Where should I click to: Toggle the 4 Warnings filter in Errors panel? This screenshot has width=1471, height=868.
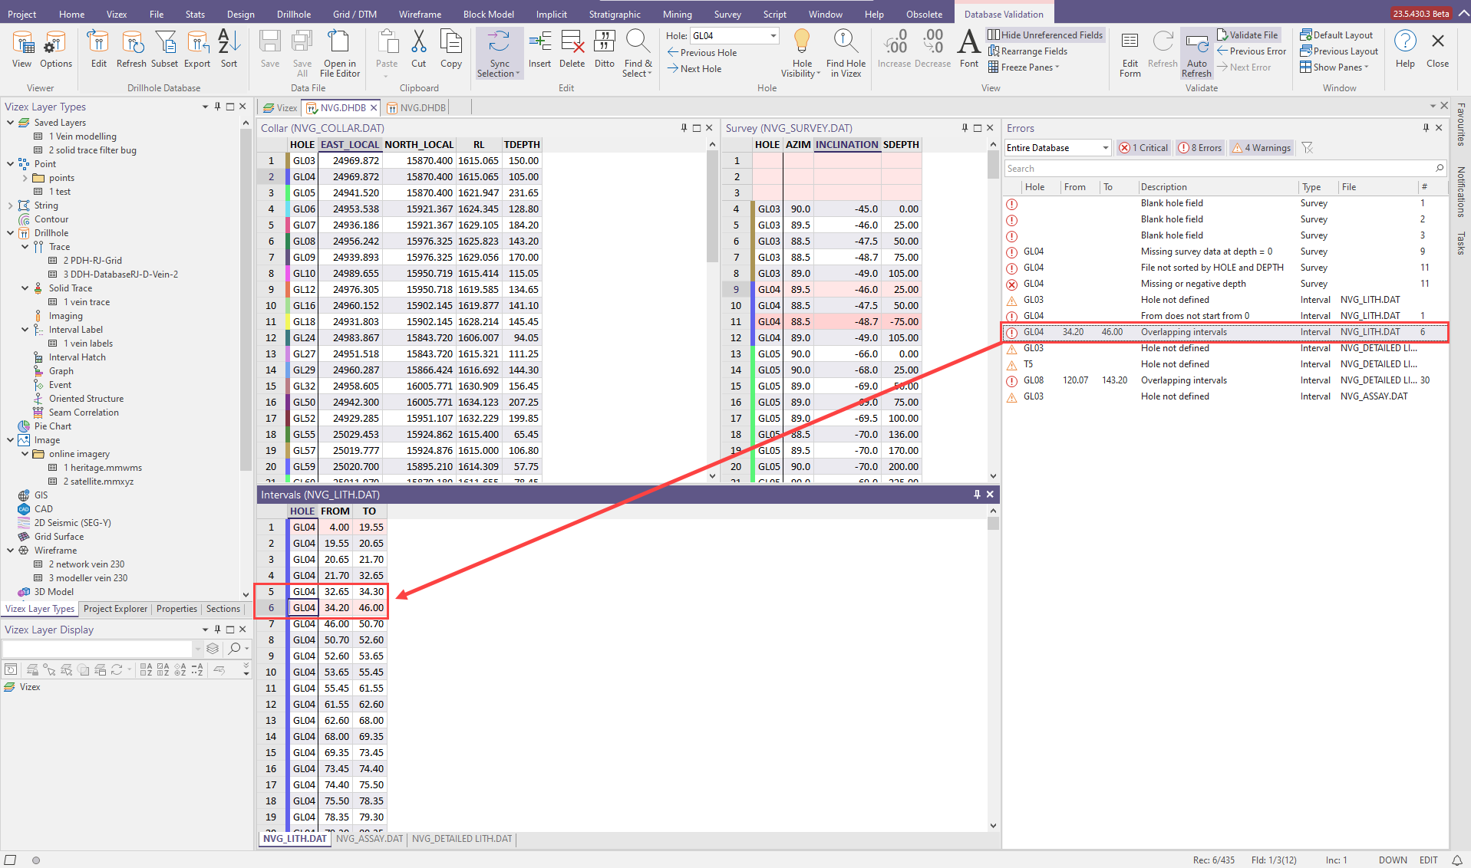pyautogui.click(x=1261, y=147)
